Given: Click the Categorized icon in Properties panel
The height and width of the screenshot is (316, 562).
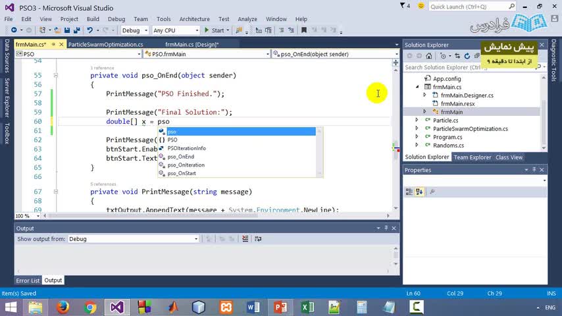Looking at the screenshot, I should (409, 192).
